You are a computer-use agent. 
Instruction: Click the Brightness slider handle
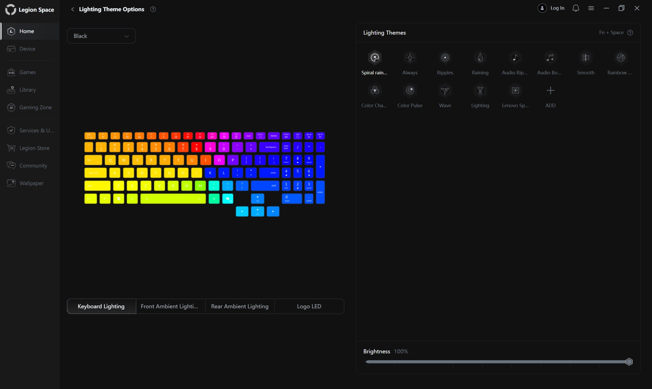(x=629, y=362)
